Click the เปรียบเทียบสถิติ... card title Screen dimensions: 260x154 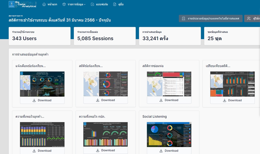(218, 66)
